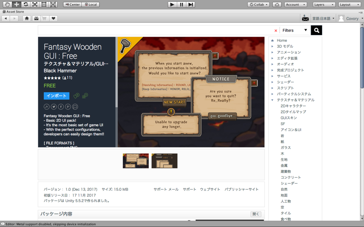
Task: Clear search with red X
Action: (276, 31)
